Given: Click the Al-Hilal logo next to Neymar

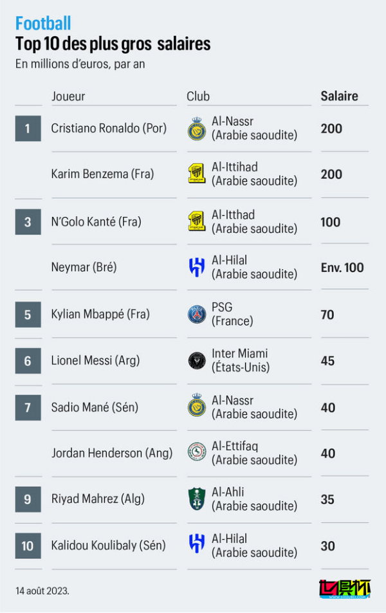Looking at the screenshot, I should 196,267.
